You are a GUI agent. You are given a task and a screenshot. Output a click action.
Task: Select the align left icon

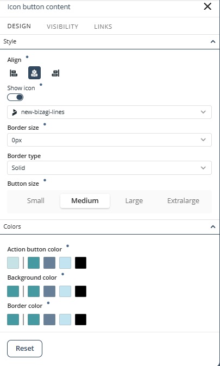point(14,73)
